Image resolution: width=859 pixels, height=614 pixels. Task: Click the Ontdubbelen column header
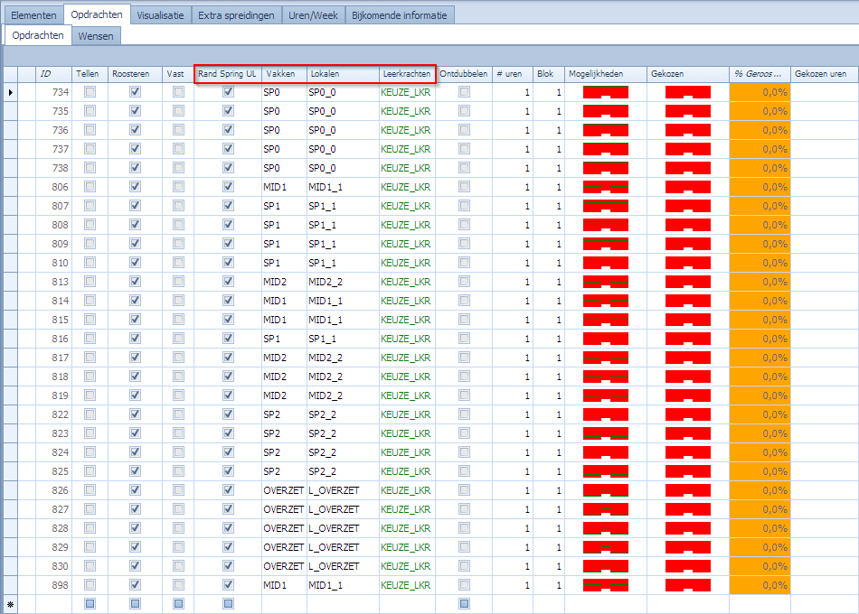pyautogui.click(x=464, y=74)
